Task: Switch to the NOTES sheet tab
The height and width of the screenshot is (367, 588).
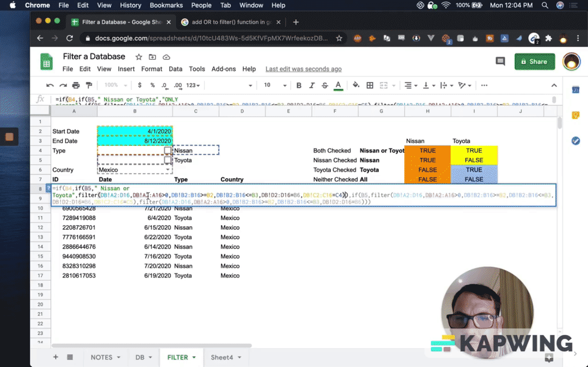Action: point(102,357)
